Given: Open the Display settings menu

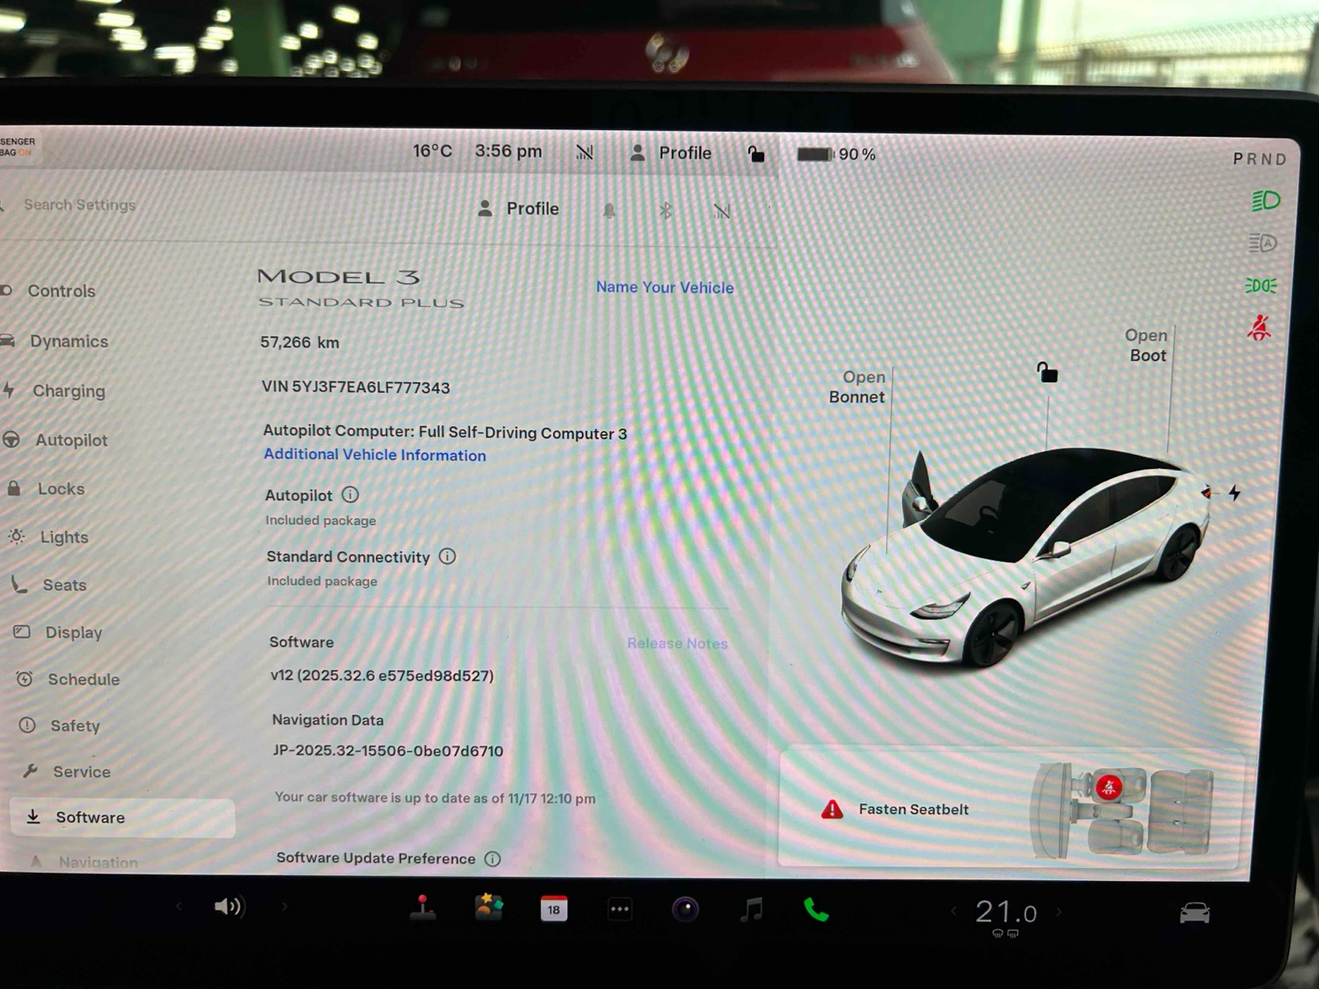Looking at the screenshot, I should click(x=73, y=632).
